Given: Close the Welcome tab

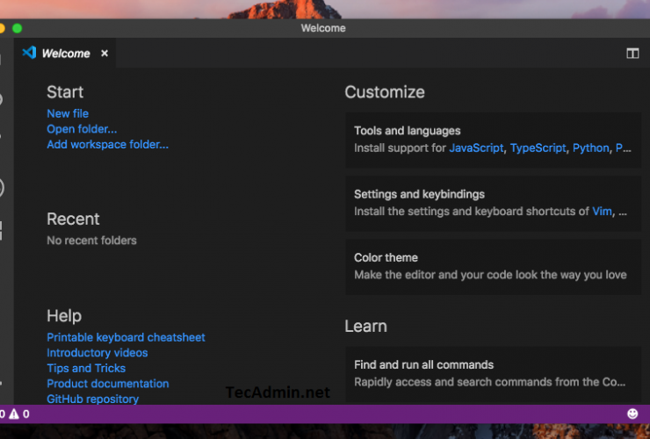Looking at the screenshot, I should 105,54.
